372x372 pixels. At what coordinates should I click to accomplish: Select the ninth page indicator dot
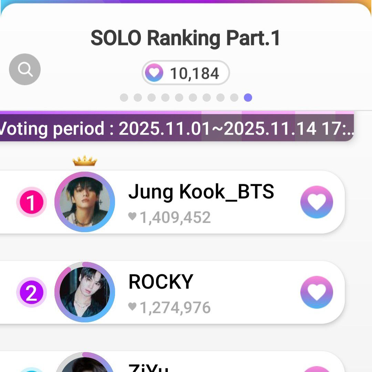click(234, 98)
